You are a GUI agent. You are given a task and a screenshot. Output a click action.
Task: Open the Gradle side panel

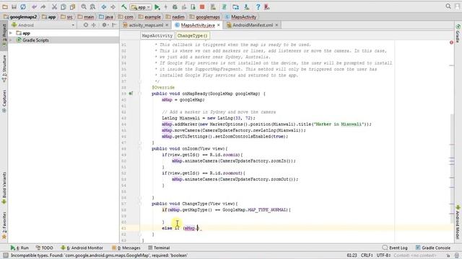click(458, 33)
